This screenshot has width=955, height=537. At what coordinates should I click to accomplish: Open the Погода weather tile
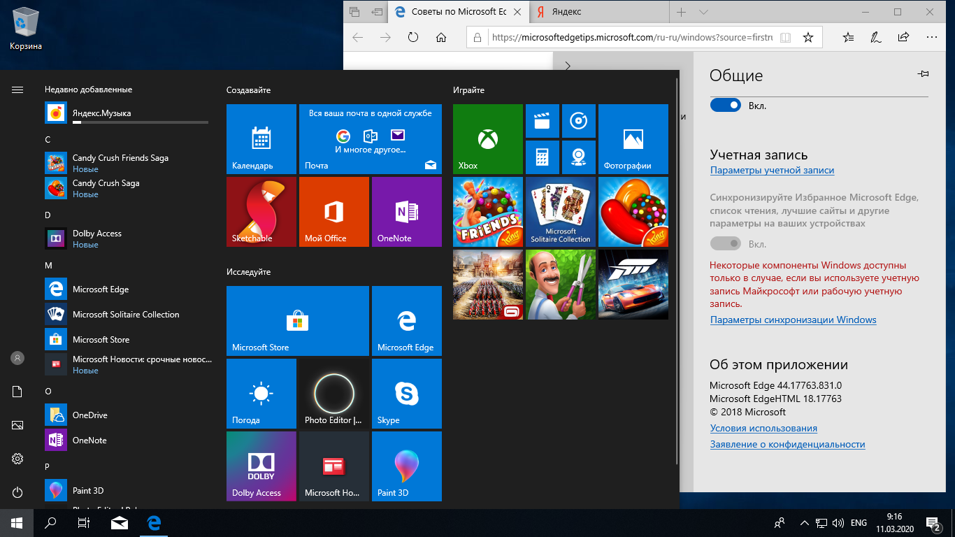(x=261, y=394)
